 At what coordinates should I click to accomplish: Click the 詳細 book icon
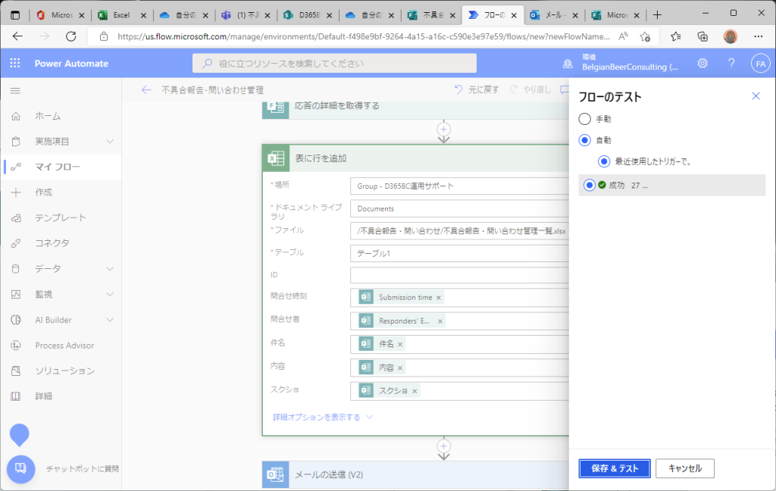pos(16,396)
